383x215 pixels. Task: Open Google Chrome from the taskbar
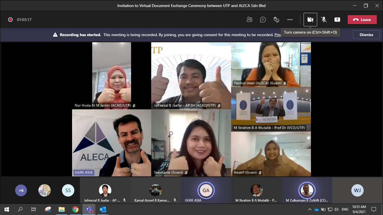point(75,209)
